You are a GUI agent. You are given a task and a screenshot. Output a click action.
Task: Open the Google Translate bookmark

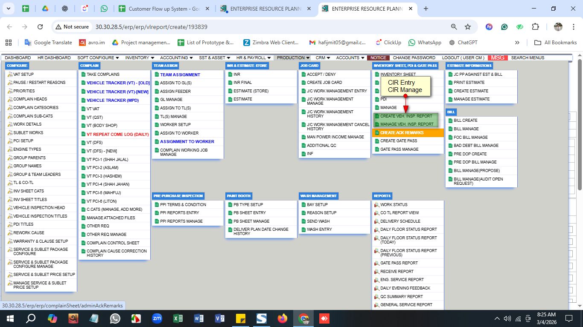click(48, 43)
